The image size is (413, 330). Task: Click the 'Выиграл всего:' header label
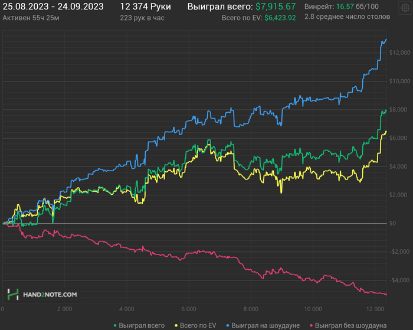(x=220, y=6)
